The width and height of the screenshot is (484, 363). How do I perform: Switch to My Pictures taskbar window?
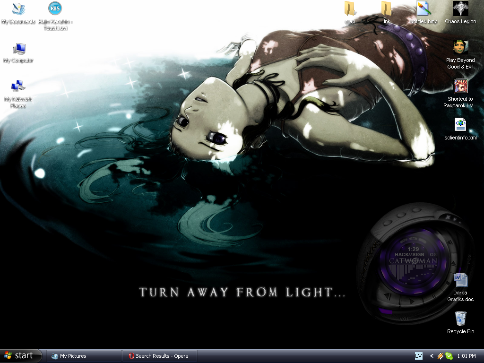tap(84, 356)
